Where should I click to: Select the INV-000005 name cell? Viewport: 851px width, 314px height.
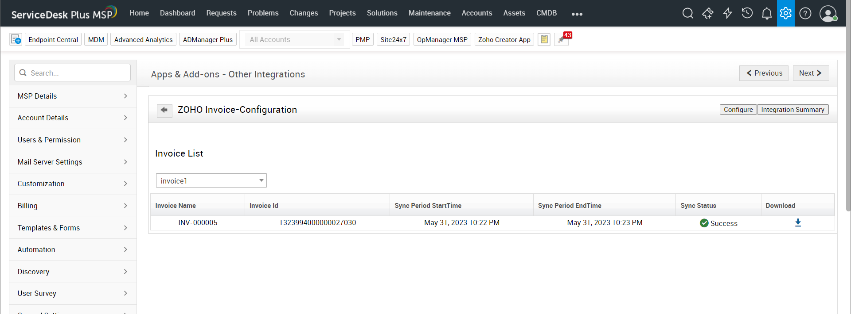[x=198, y=222]
